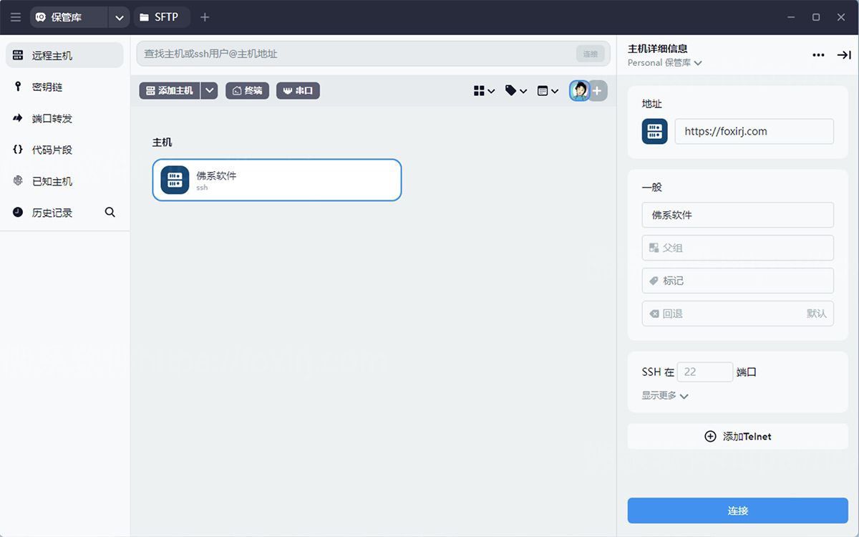Click the 添加Telnet button
Viewport: 859px width, 537px height.
(737, 436)
